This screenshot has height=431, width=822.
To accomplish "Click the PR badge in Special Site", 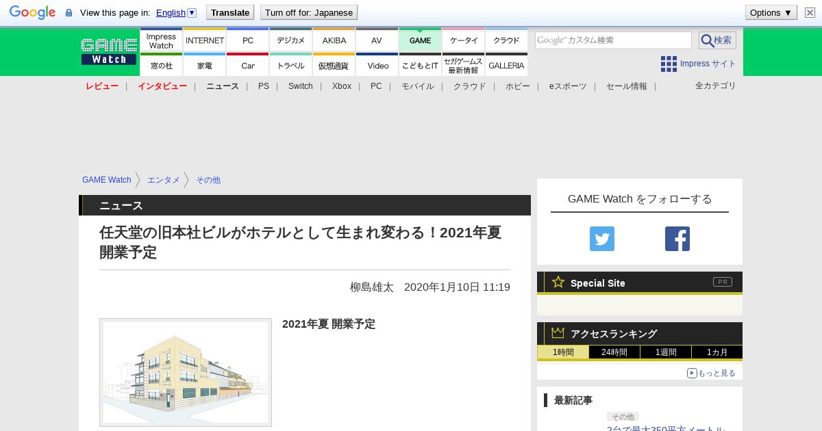I will pyautogui.click(x=722, y=282).
